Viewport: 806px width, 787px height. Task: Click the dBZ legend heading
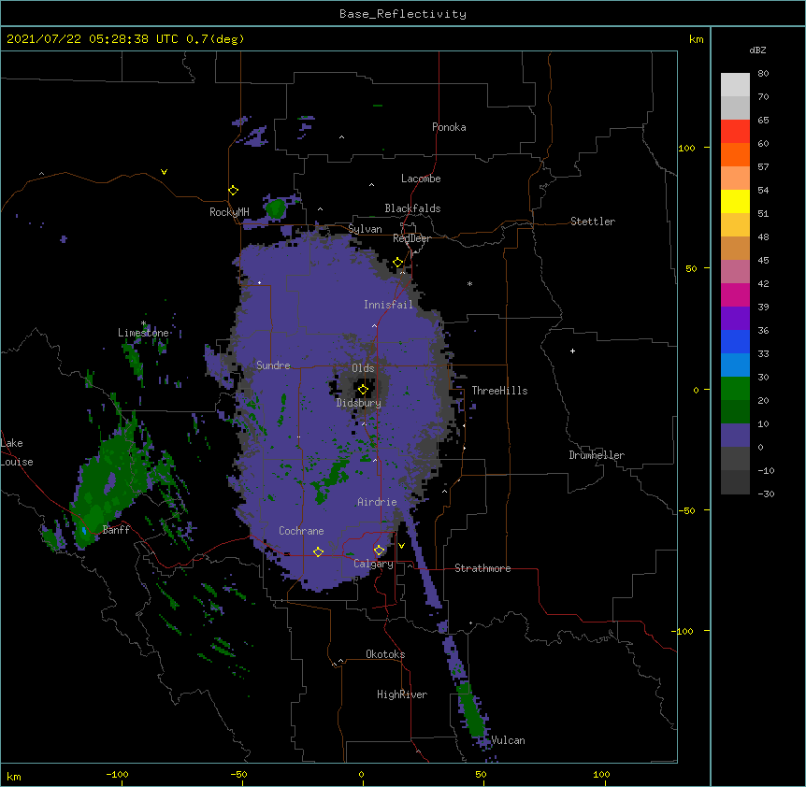[x=757, y=50]
